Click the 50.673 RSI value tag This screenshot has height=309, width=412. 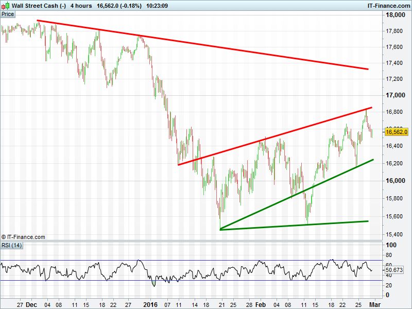point(394,270)
